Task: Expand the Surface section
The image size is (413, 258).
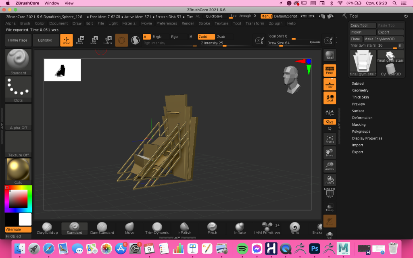Action: pyautogui.click(x=358, y=111)
